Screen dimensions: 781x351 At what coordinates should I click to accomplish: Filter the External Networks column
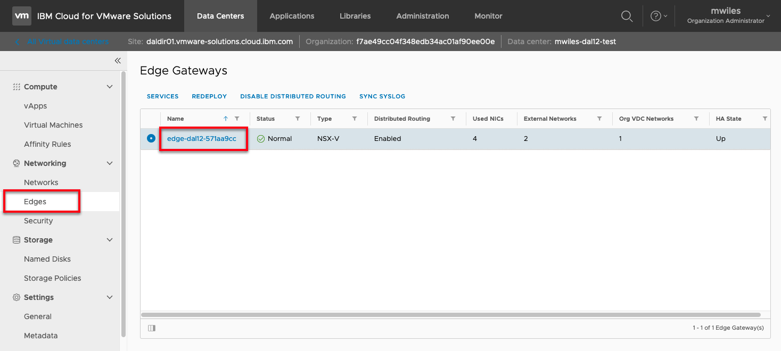599,119
